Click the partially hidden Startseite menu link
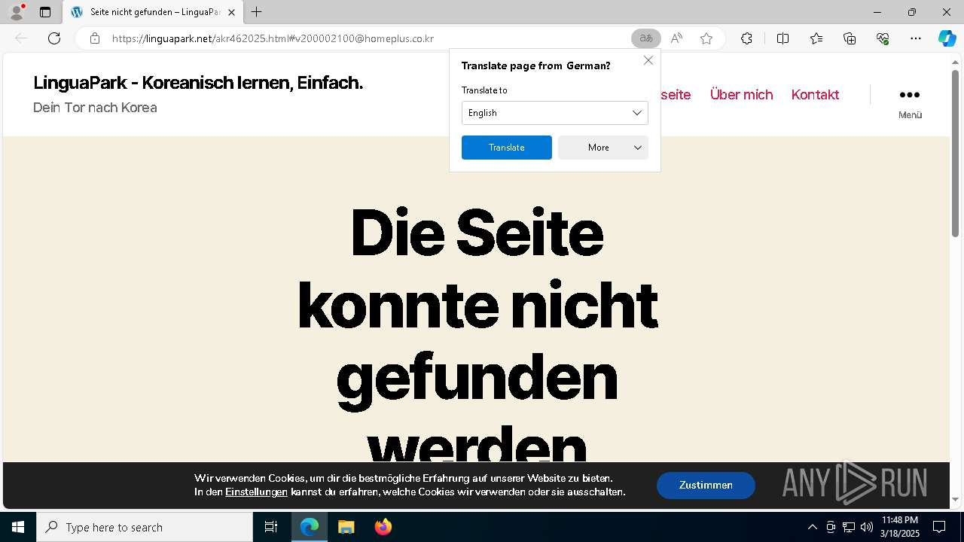Image resolution: width=964 pixels, height=542 pixels. [676, 94]
